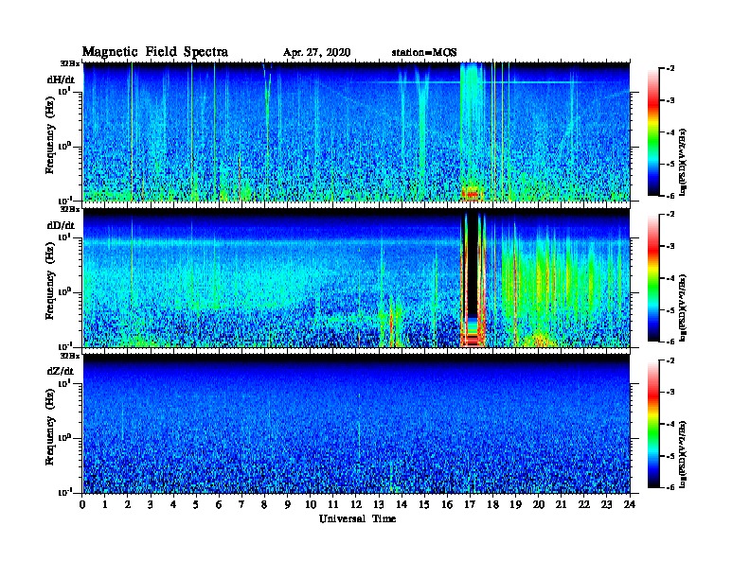Click the color bar beside the dD/dt panel
The height and width of the screenshot is (579, 750).
point(653,278)
